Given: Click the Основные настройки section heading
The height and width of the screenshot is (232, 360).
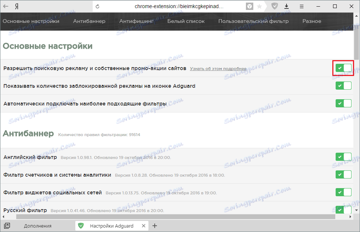Looking at the screenshot, I should (x=48, y=46).
